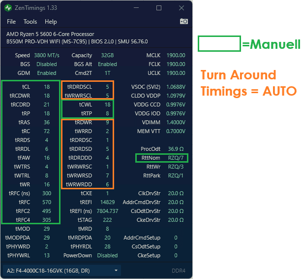Click the tRFC2 value 495
This screenshot has height=279, width=303.
tap(47, 211)
